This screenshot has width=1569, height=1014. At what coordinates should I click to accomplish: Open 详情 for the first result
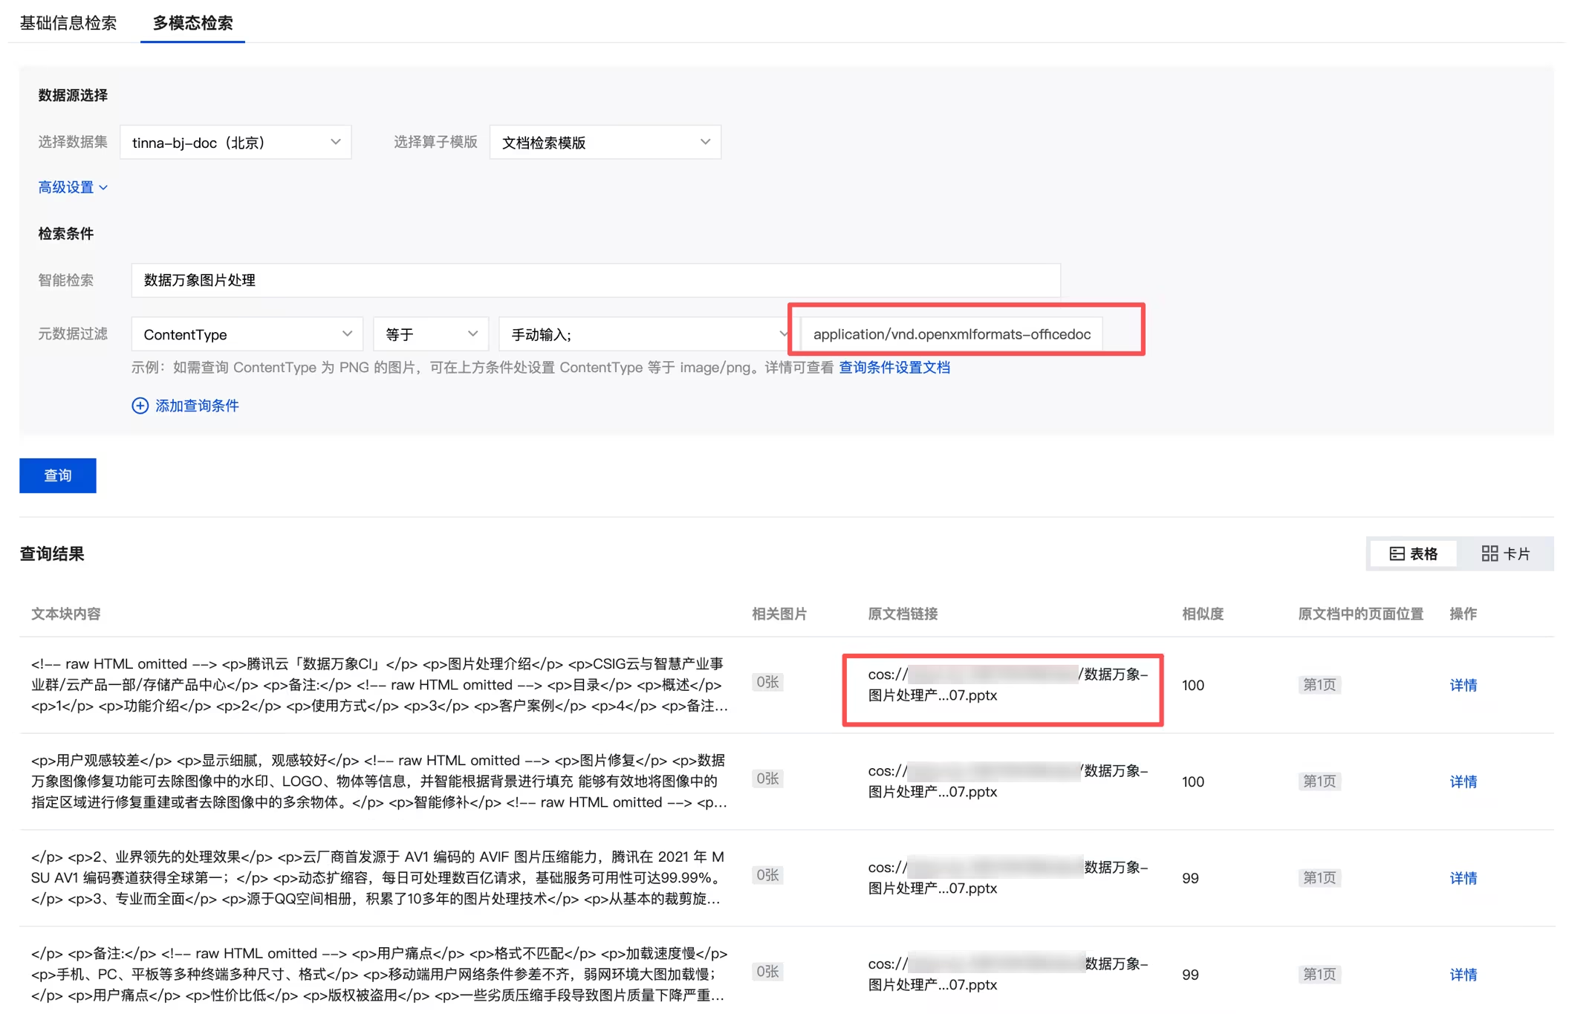[1463, 685]
